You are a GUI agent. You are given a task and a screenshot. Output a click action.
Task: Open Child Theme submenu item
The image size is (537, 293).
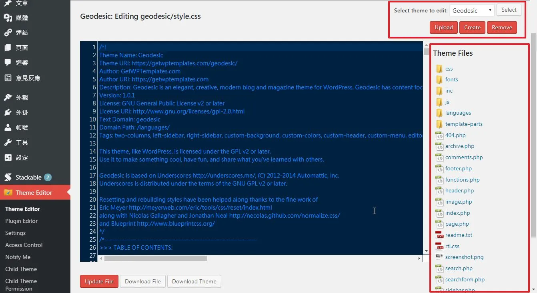[x=21, y=269]
